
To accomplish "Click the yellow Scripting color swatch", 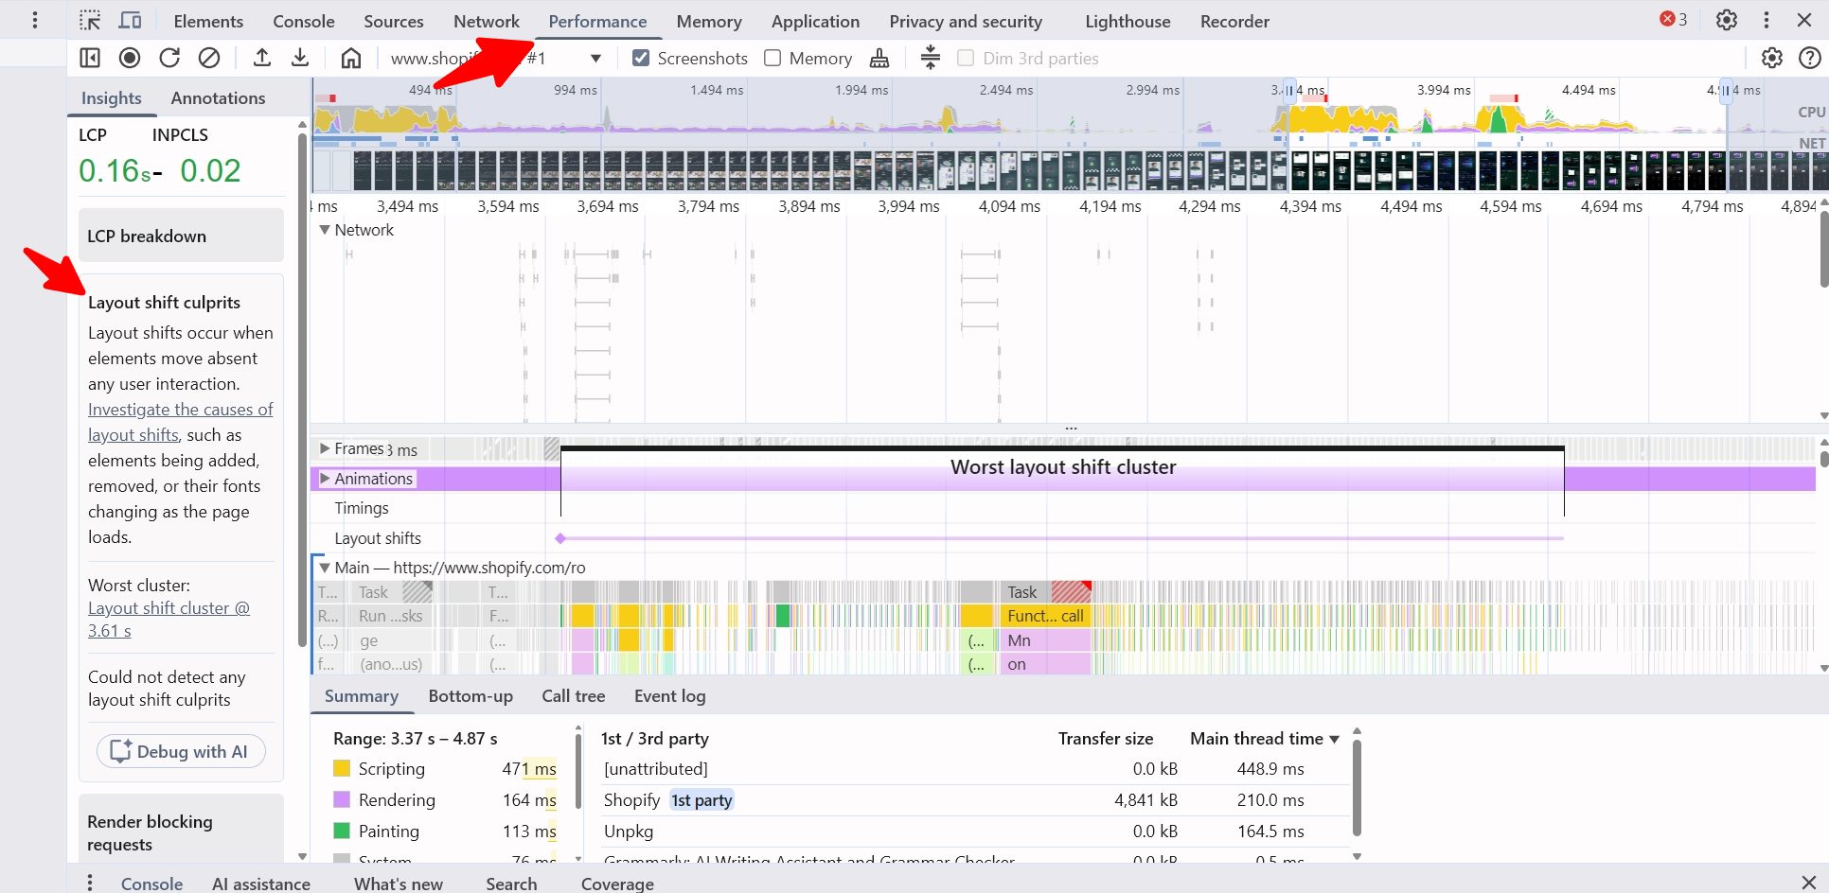I will click(342, 769).
